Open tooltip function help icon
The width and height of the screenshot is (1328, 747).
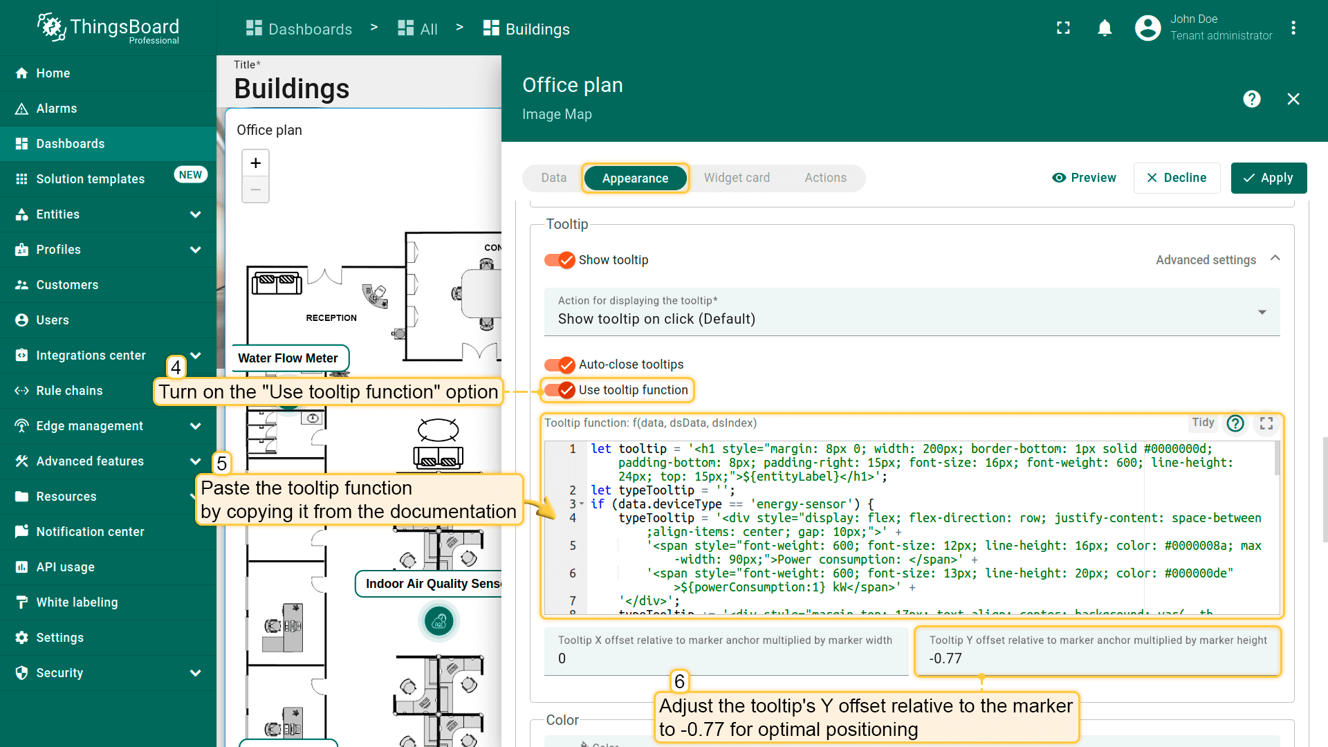pos(1235,423)
